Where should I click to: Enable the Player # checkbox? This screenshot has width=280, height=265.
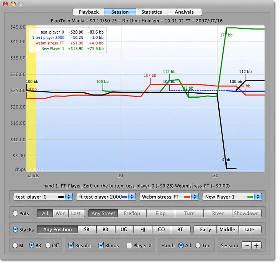(x=129, y=246)
